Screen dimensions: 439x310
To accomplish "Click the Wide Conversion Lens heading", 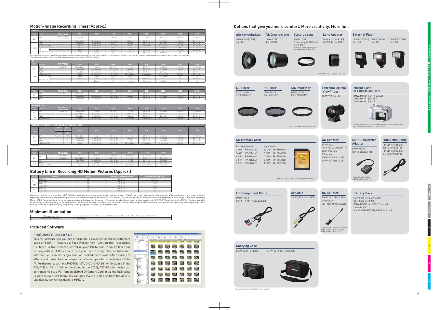I will tap(248, 35).
